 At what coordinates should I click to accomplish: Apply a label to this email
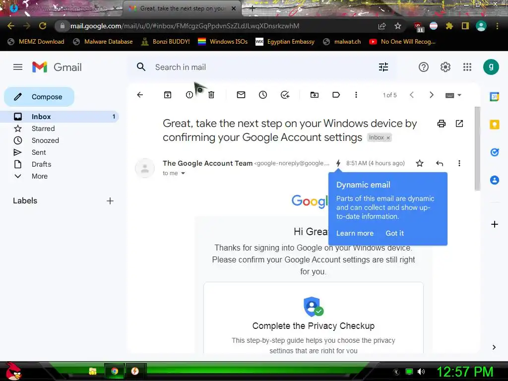[336, 95]
